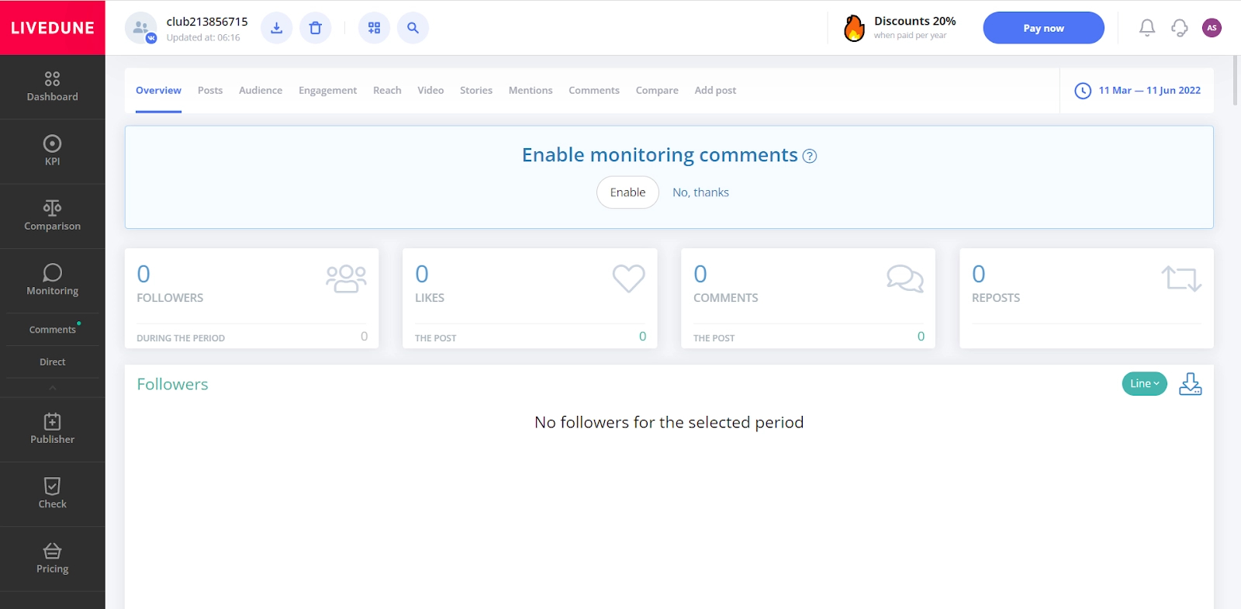Open the Comments sidebar submenu item

pos(52,330)
